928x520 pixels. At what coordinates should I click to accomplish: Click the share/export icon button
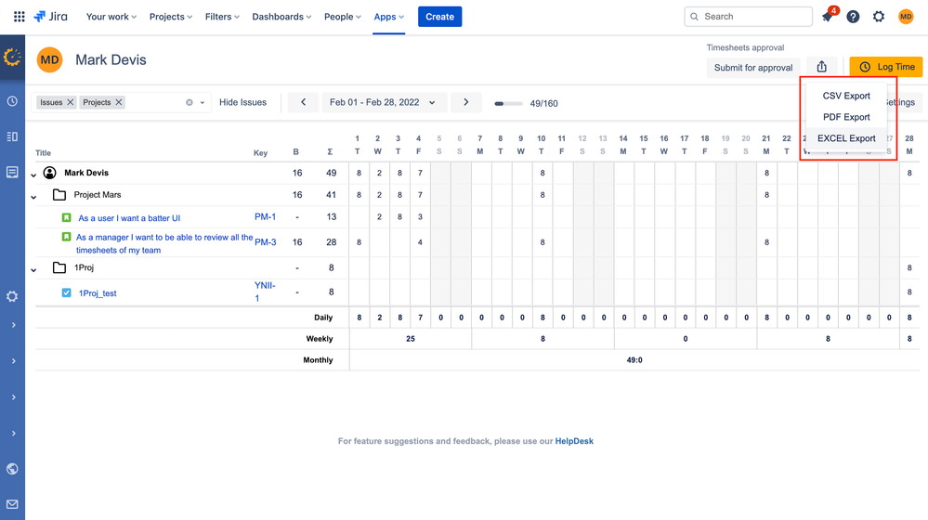click(821, 67)
